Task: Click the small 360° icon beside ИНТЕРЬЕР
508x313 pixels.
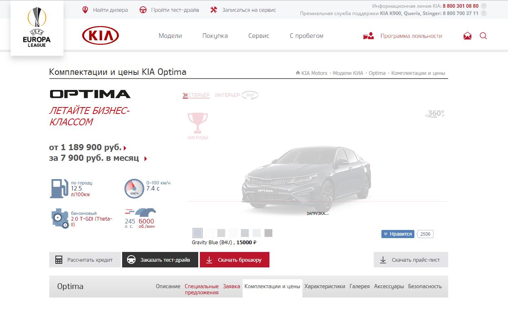Action: tap(250, 95)
